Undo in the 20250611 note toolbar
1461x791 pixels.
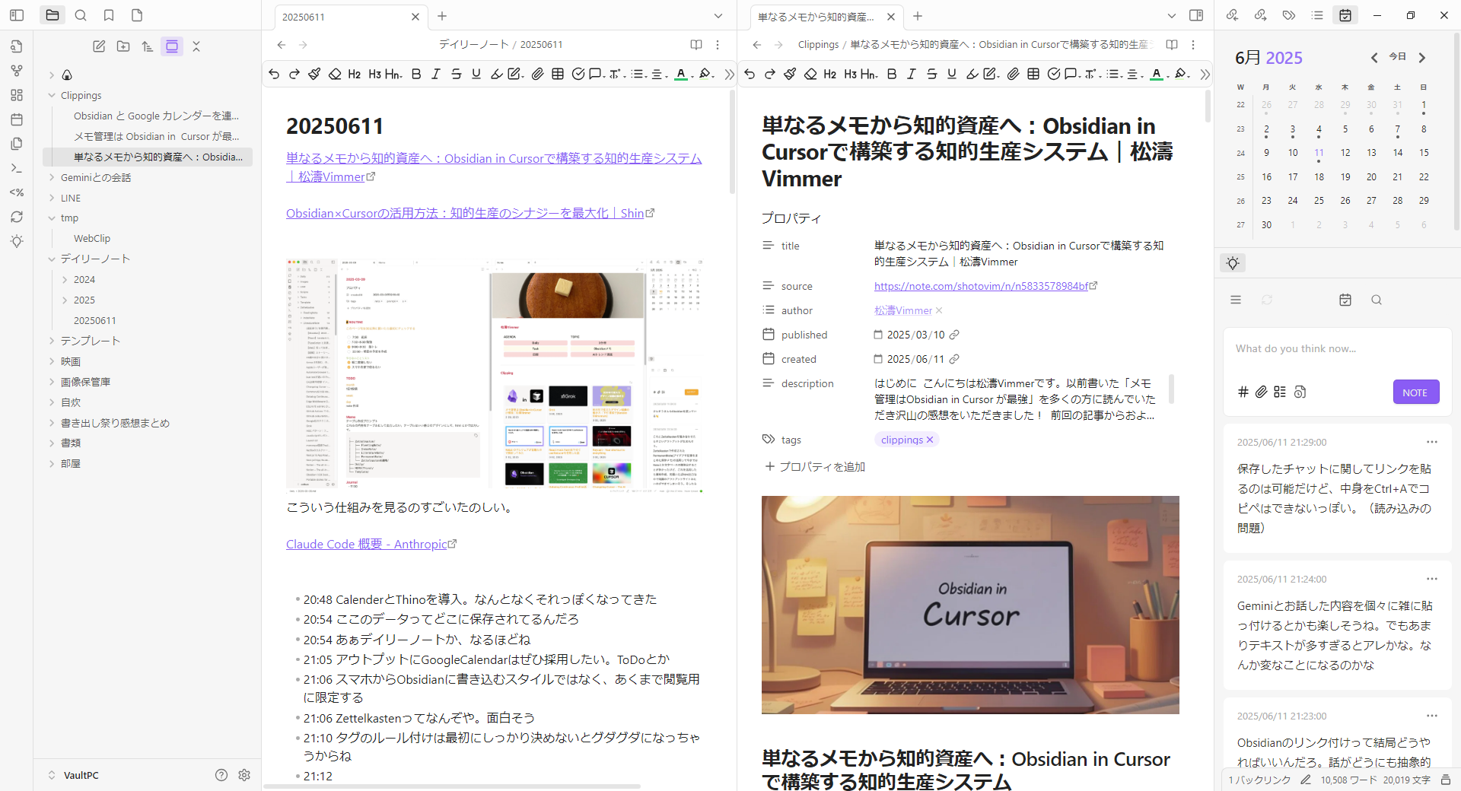[x=274, y=74]
